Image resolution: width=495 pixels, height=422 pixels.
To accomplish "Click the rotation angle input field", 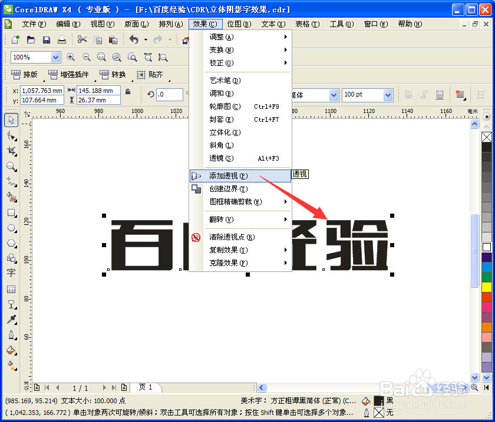I will click(170, 94).
